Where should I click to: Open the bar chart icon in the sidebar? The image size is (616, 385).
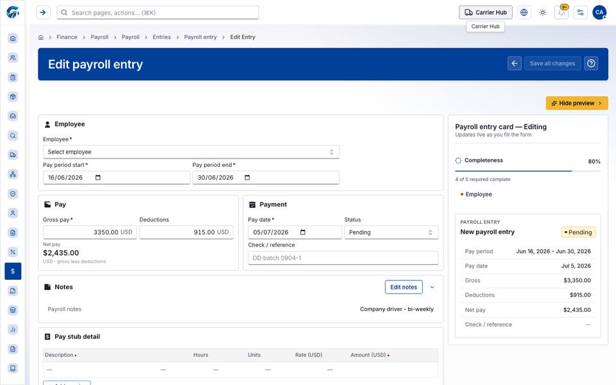click(13, 330)
